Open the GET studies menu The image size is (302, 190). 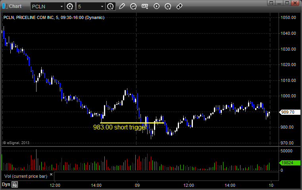pyautogui.click(x=145, y=6)
